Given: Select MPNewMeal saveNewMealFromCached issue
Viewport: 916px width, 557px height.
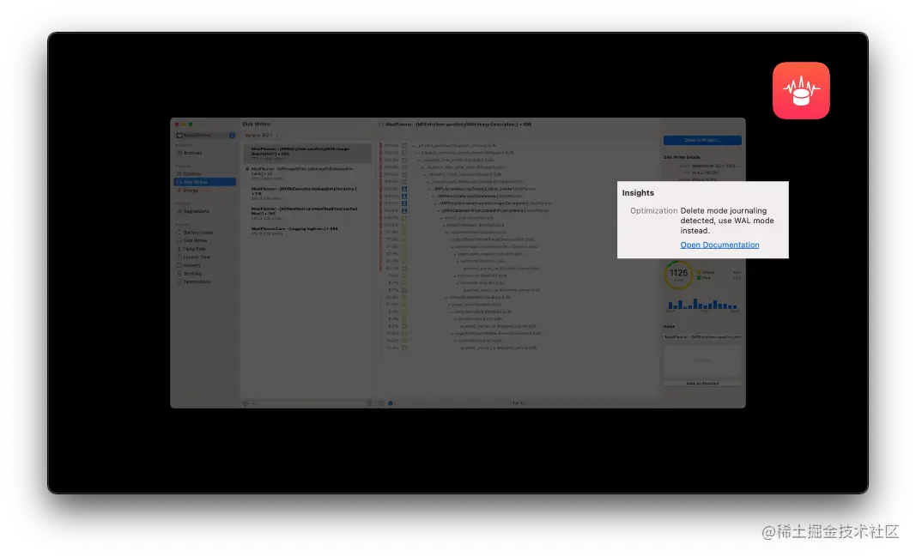Looking at the screenshot, I should [x=307, y=213].
